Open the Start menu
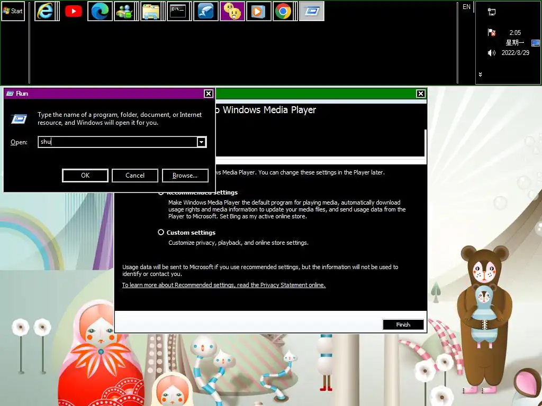The image size is (542, 406). [13, 11]
